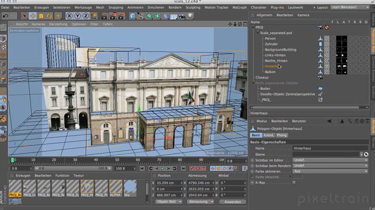This screenshot has height=210, width=375.
Task: Switch to the Koord. tab
Action: tap(268, 135)
